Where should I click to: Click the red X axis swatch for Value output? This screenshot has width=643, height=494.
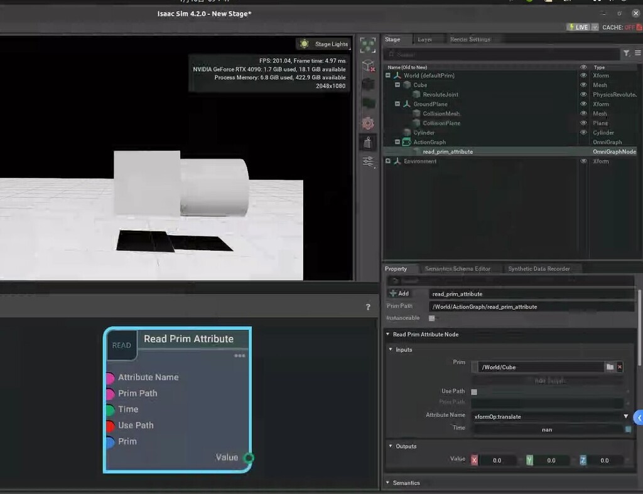pos(475,460)
